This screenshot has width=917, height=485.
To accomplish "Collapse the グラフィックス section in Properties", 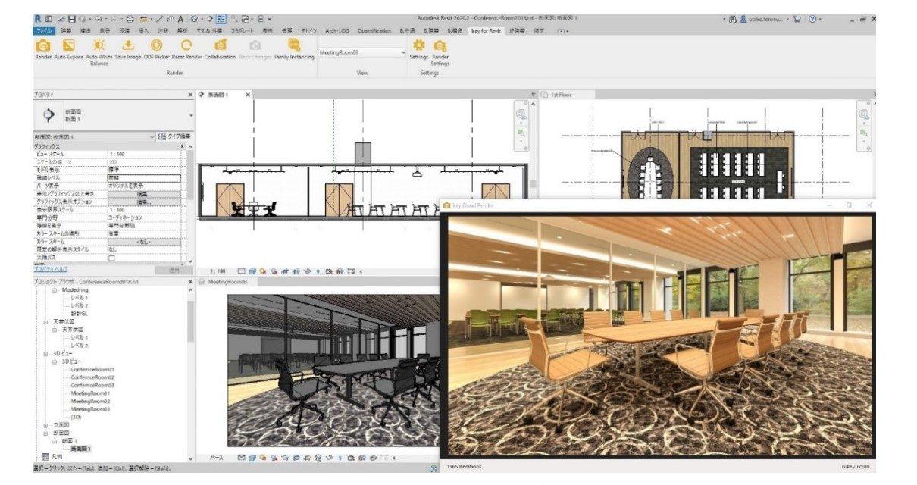I will pos(183,145).
